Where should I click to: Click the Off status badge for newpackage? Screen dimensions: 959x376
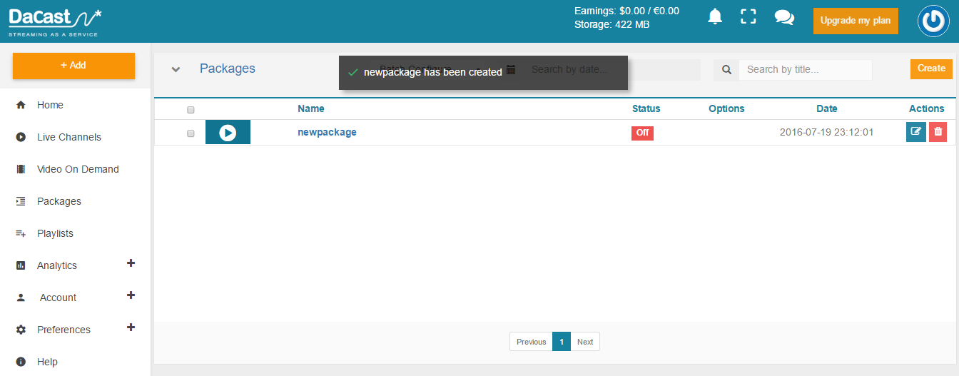pos(642,133)
